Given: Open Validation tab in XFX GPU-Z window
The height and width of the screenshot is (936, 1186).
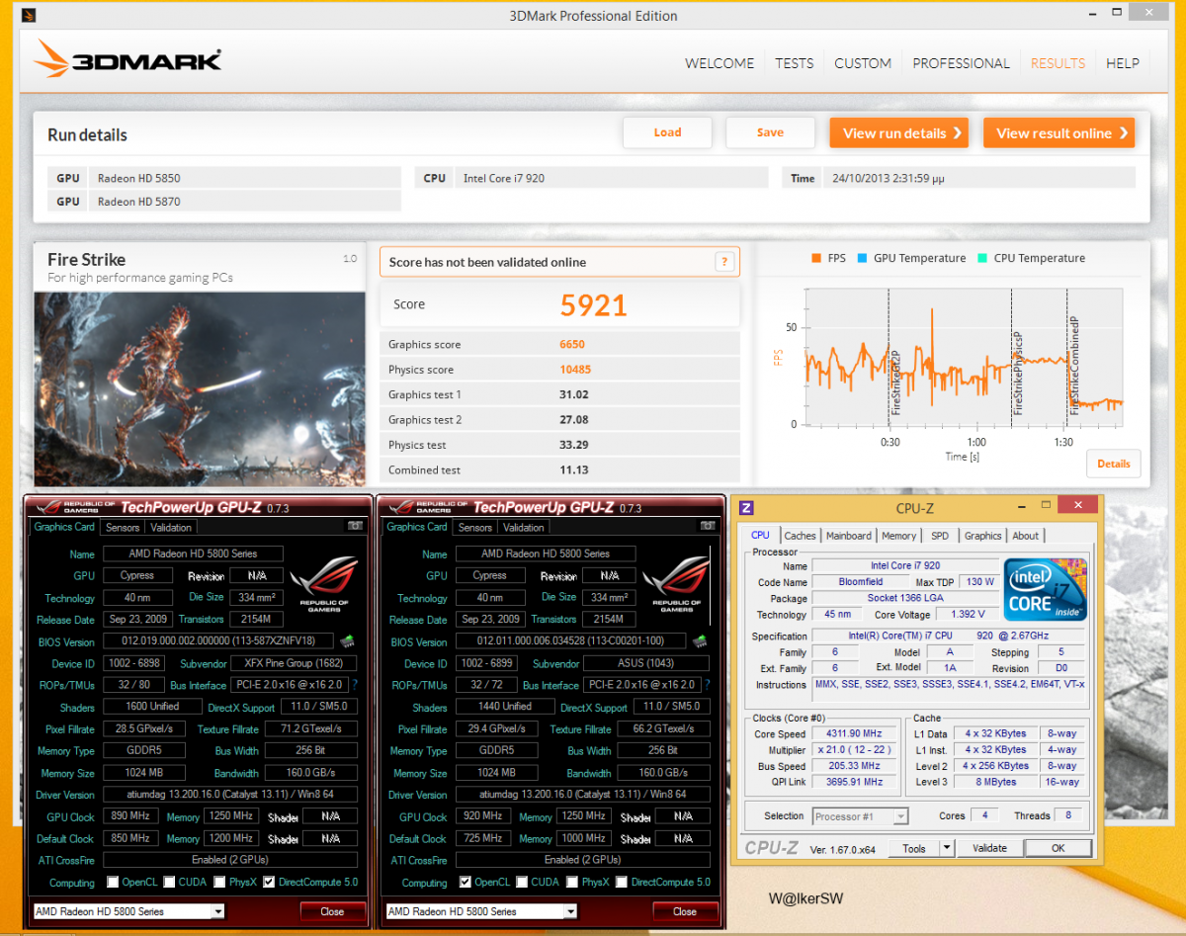Looking at the screenshot, I should point(171,528).
